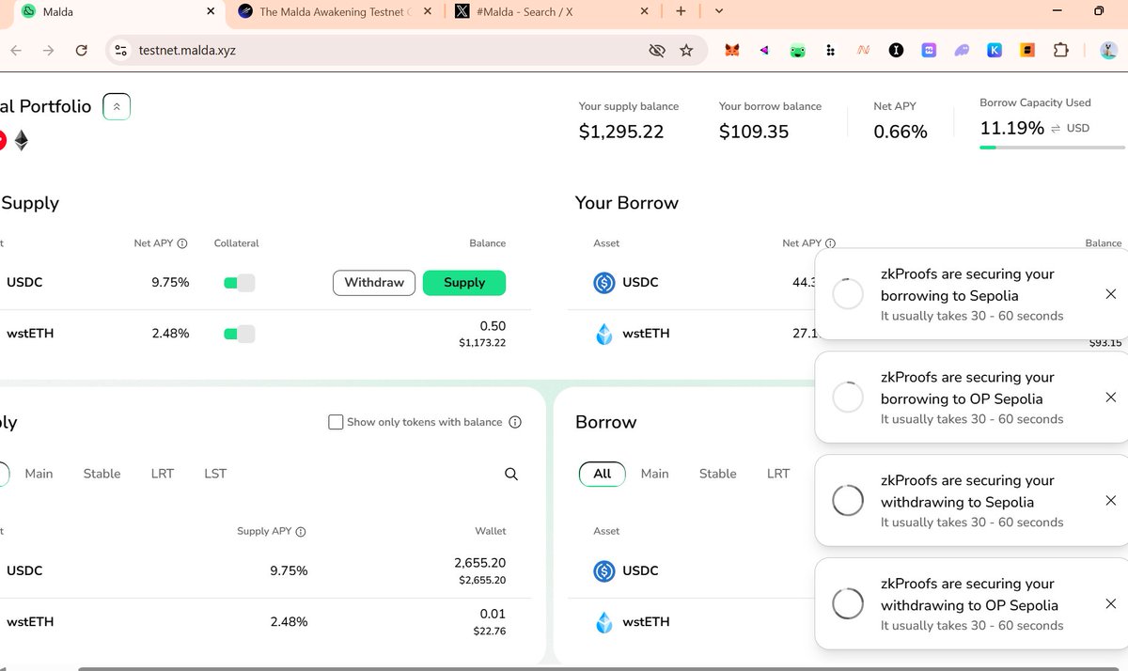The width and height of the screenshot is (1128, 671).
Task: Click the USDC row in lower Supply list
Action: [266, 571]
